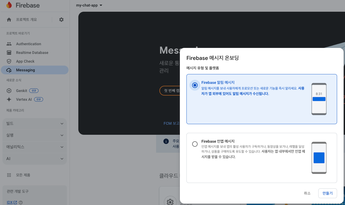Click the home icon beside 프로젝트 개요
345x205 pixels.
(9, 20)
